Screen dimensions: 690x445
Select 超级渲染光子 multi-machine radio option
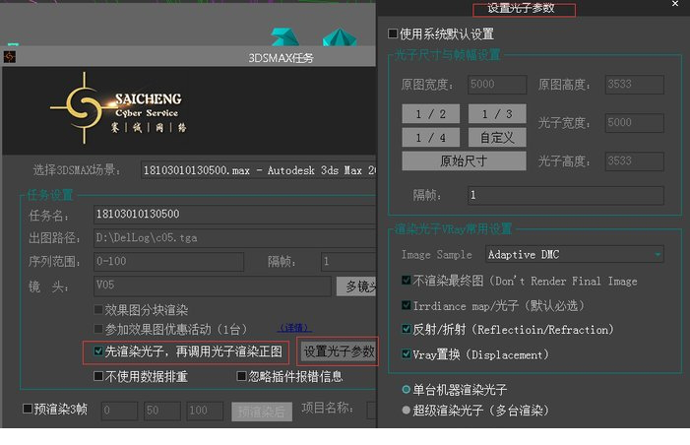[407, 410]
